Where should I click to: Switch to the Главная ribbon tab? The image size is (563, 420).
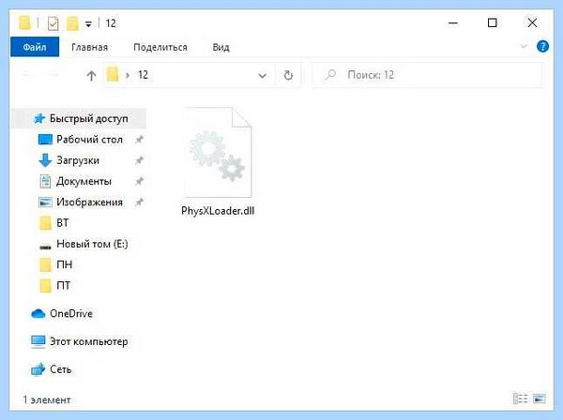(x=89, y=48)
